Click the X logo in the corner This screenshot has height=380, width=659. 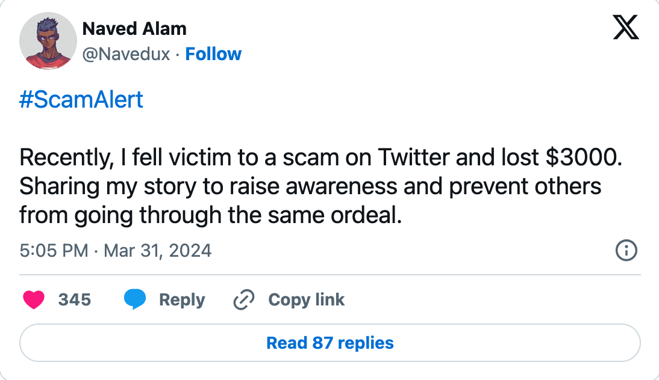click(x=625, y=28)
